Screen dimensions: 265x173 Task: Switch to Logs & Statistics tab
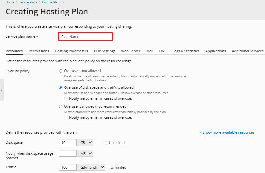pyautogui.click(x=186, y=51)
